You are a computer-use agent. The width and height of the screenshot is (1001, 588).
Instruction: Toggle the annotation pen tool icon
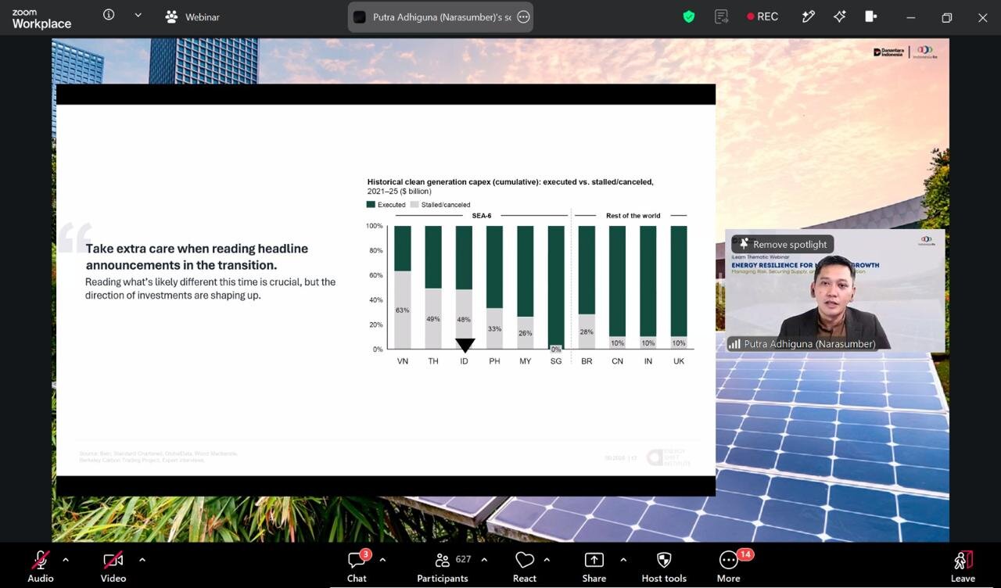click(808, 16)
